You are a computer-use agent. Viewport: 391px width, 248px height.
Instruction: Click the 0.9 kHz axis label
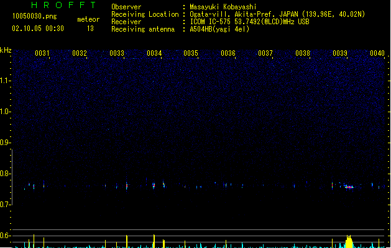point(5,143)
